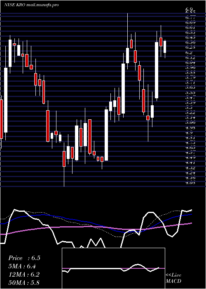Click the 4.16 price axis label
The image size is (206, 289).
click(x=190, y=178)
